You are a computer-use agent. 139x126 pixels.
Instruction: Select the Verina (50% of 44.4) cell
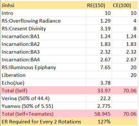coord(43,98)
